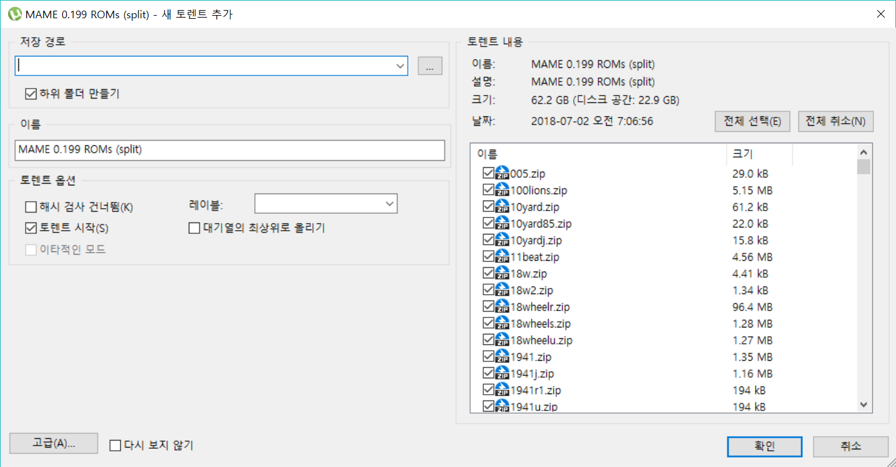Image resolution: width=896 pixels, height=467 pixels.
Task: Click 전체 선택(E) to select all files
Action: (x=753, y=121)
